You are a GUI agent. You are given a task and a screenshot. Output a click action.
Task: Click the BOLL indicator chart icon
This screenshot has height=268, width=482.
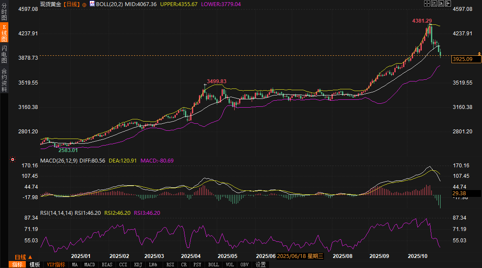[92, 4]
